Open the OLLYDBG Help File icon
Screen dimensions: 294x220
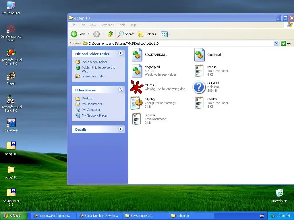(199, 87)
